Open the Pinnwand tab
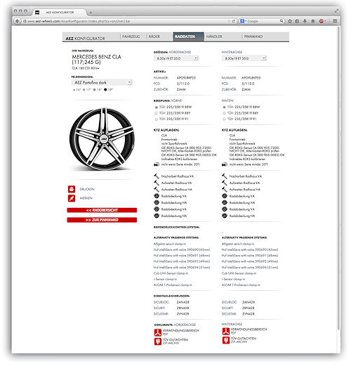Screen dimensions: 351x366 (253, 37)
